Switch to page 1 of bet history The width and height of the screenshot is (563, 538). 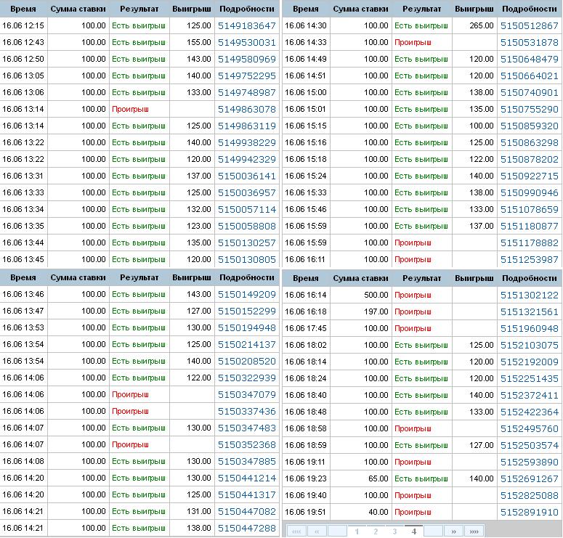tap(357, 531)
